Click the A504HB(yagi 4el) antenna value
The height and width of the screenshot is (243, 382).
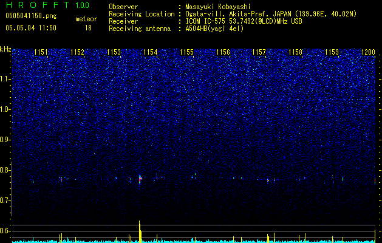coord(214,29)
